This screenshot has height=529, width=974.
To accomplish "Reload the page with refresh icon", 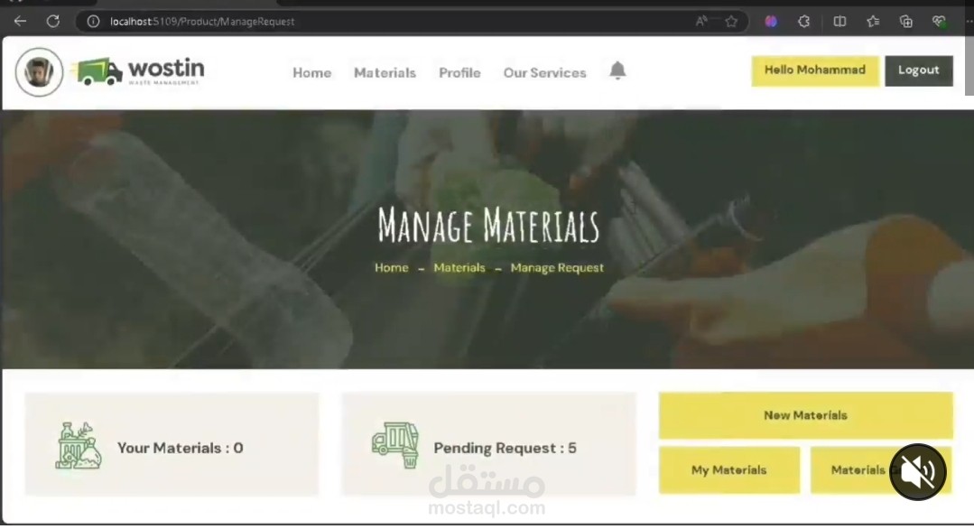I will coord(53,21).
